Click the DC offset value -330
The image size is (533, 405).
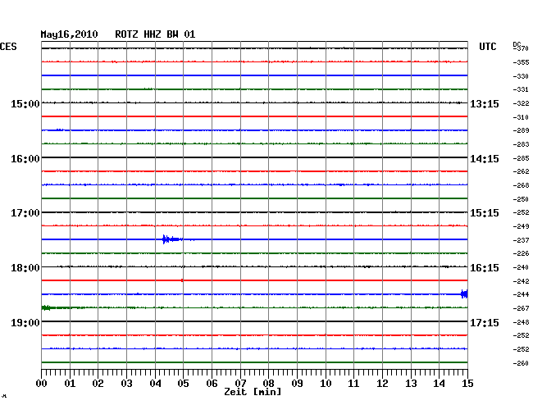[521, 76]
